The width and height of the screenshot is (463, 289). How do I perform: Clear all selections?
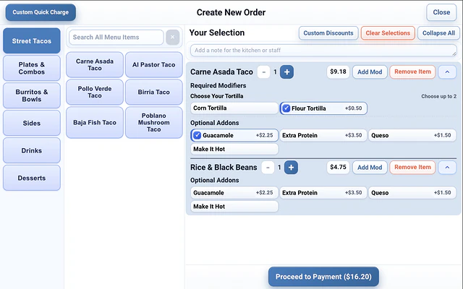(388, 33)
